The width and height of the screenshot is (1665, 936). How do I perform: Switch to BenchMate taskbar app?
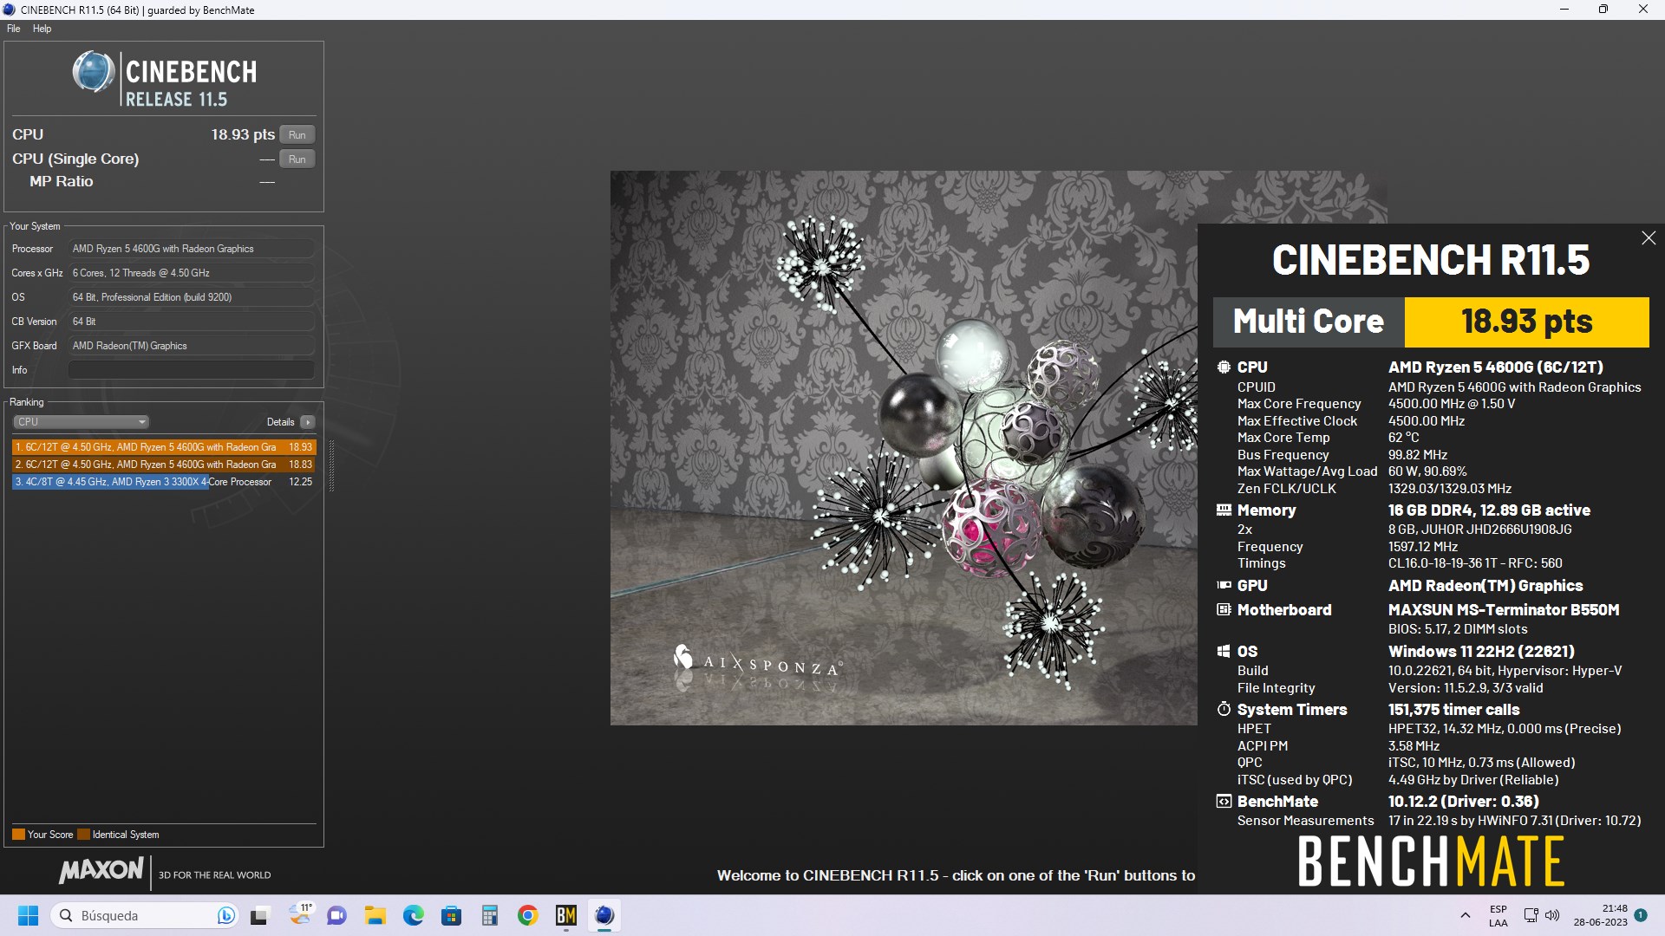[566, 915]
